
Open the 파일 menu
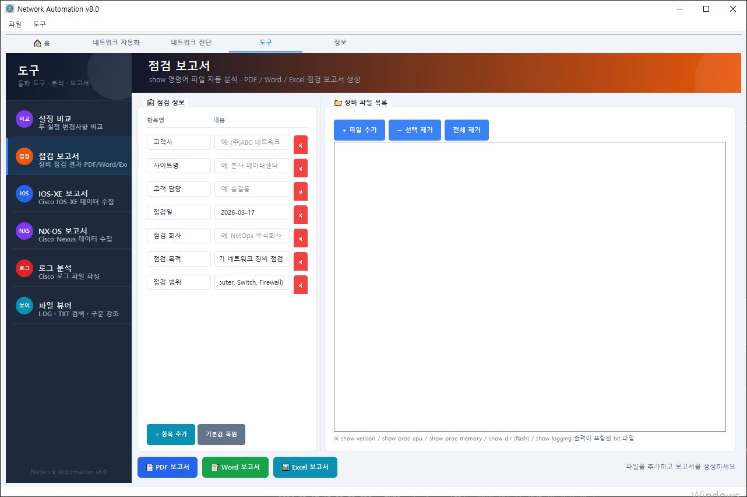coord(15,24)
